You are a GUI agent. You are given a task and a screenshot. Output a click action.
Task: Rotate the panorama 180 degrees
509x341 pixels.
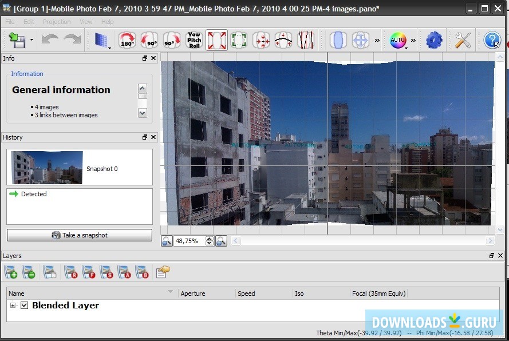pos(127,40)
